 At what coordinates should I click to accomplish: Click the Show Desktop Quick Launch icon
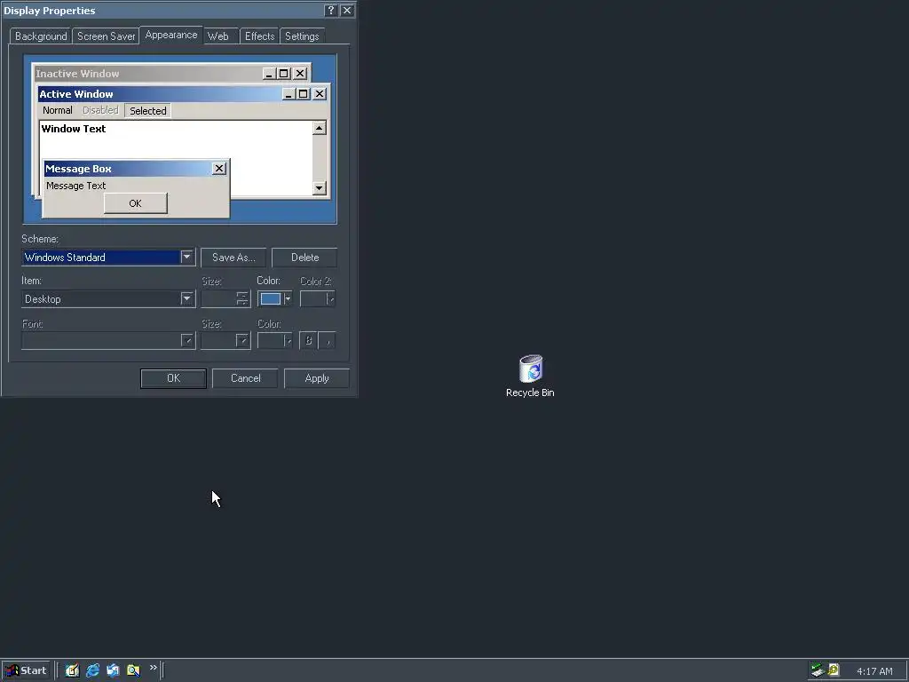[x=72, y=670]
